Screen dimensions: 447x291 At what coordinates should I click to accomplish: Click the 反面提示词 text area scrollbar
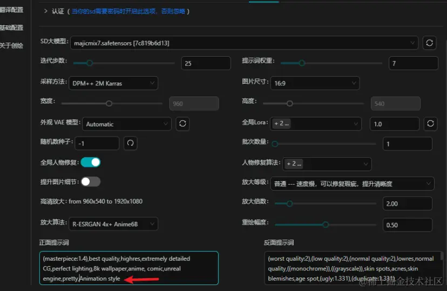pos(442,256)
